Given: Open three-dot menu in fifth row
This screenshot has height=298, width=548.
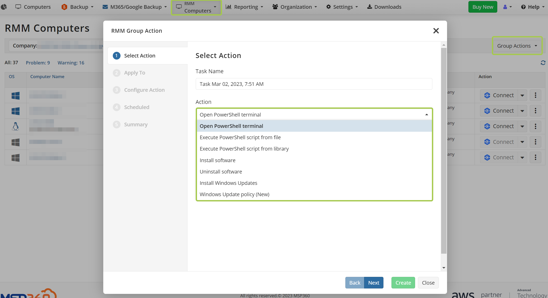Looking at the screenshot, I should click(x=535, y=158).
